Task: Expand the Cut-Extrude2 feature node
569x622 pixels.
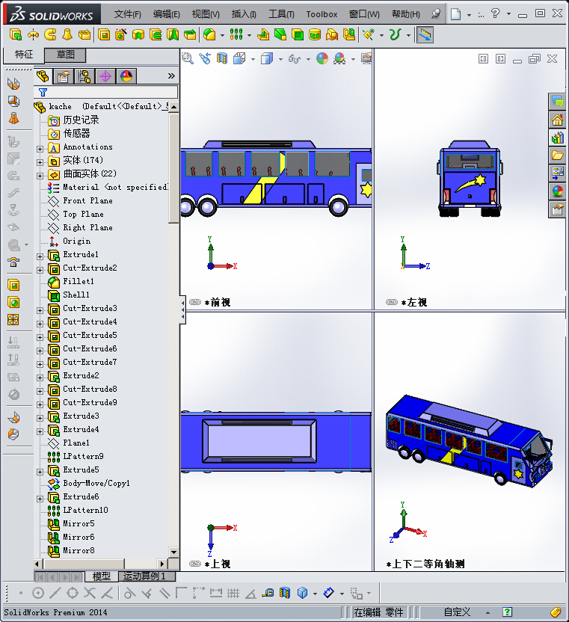Action: 40,270
